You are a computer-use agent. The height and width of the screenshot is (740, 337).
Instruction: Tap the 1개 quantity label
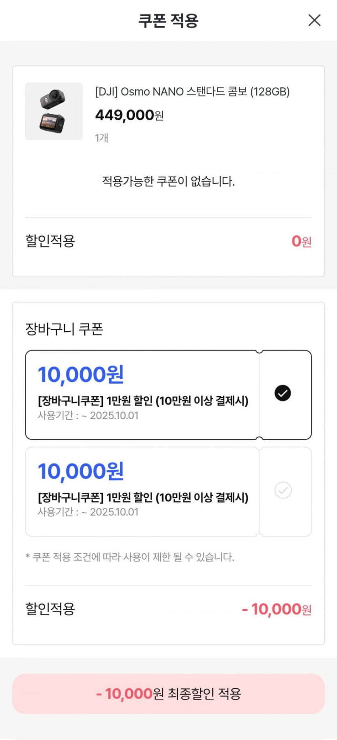pos(101,138)
